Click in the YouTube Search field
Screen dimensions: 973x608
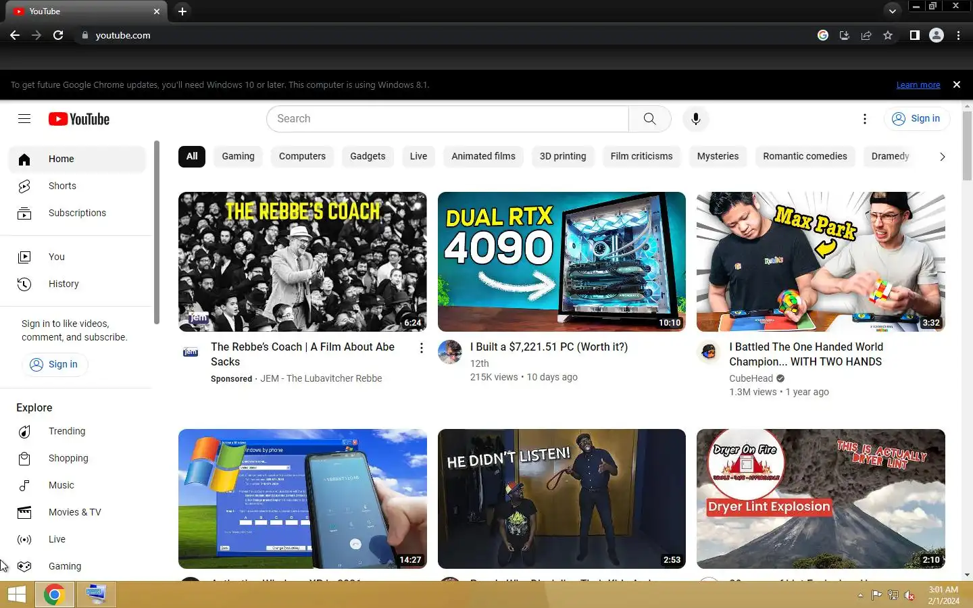pos(447,119)
